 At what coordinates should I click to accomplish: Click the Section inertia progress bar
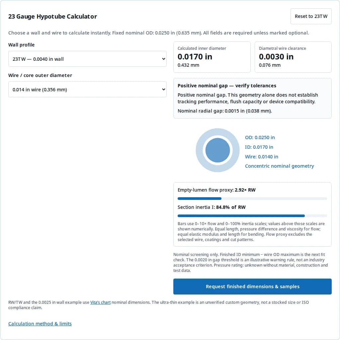[252, 216]
